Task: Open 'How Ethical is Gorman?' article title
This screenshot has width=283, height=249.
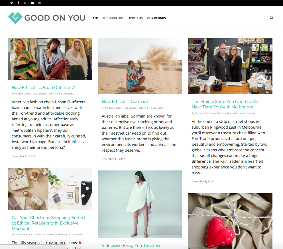Action: tap(125, 102)
